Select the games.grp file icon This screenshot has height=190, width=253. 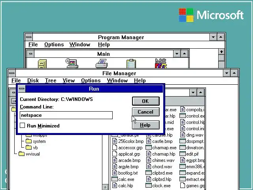tap(183, 185)
